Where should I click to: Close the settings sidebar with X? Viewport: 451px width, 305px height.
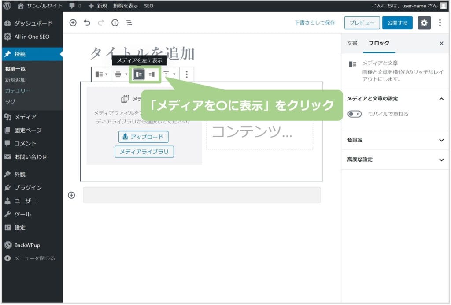point(441,44)
